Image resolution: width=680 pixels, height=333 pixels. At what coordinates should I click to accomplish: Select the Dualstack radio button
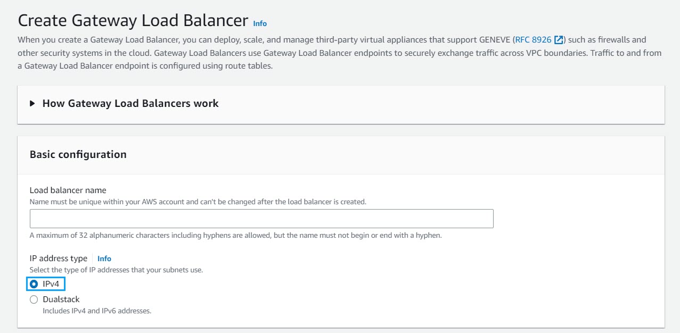pos(34,299)
